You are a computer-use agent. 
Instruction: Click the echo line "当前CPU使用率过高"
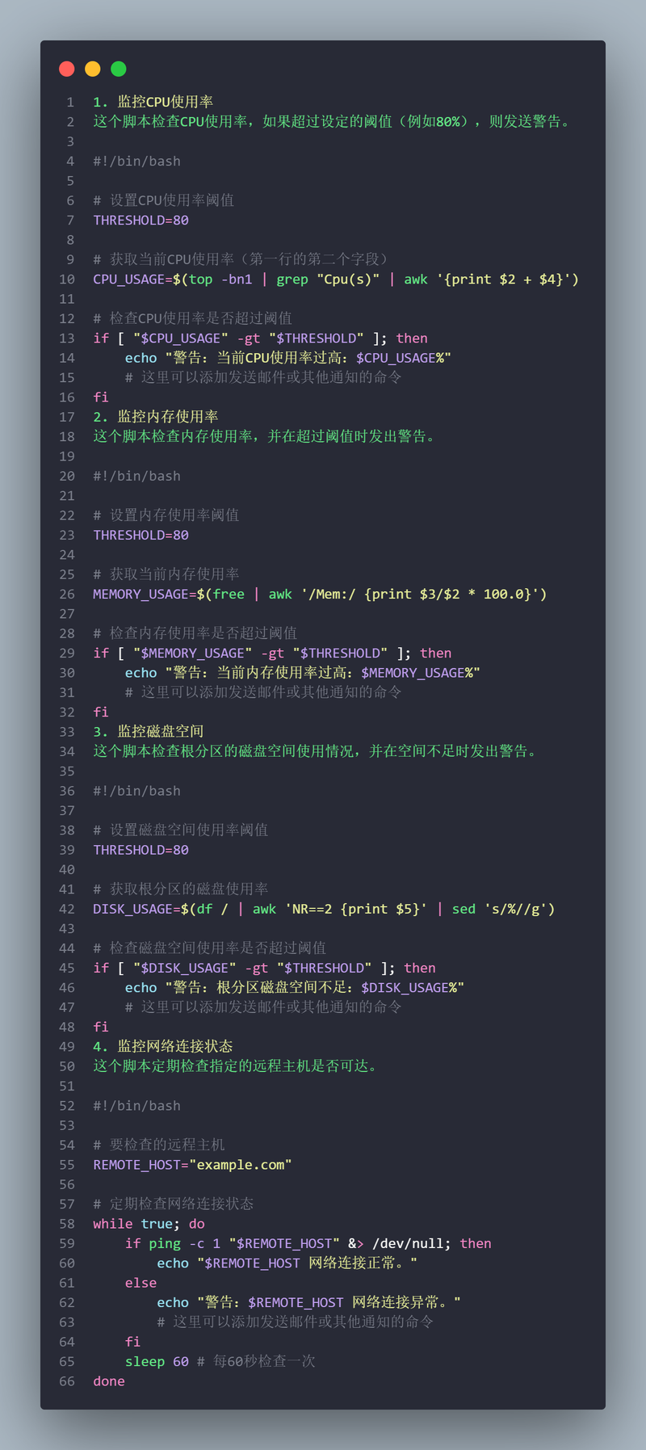288,358
